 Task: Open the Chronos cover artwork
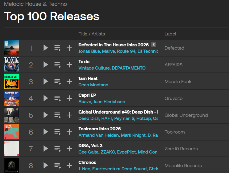coord(11,166)
